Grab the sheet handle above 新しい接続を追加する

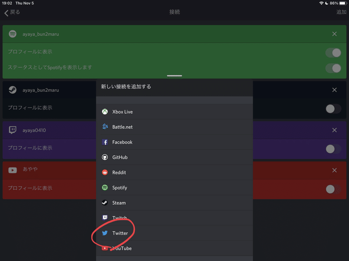pos(174,76)
